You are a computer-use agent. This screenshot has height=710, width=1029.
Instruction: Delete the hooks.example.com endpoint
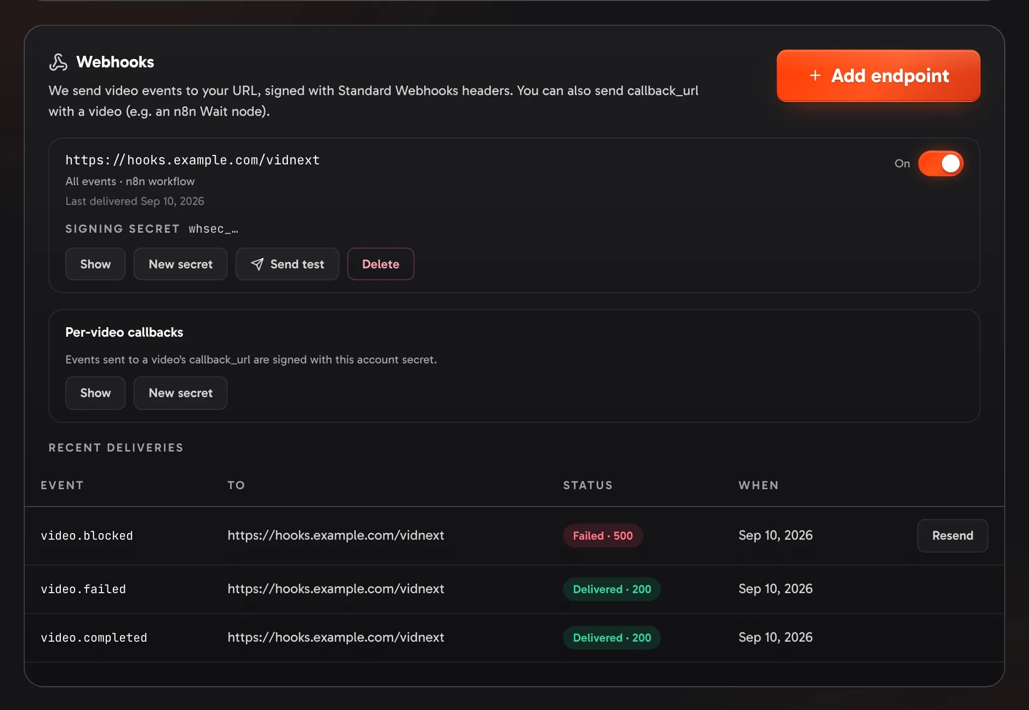[380, 264]
